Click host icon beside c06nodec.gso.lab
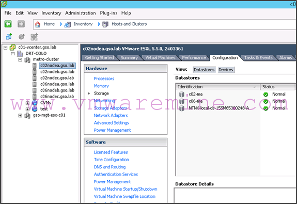The image size is (297, 204). click(x=35, y=97)
